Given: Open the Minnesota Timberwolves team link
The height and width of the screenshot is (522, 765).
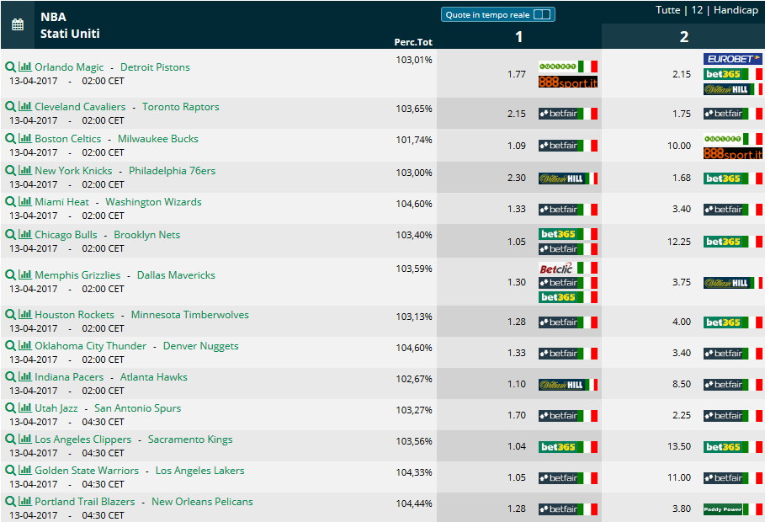Looking at the screenshot, I should pyautogui.click(x=190, y=315).
